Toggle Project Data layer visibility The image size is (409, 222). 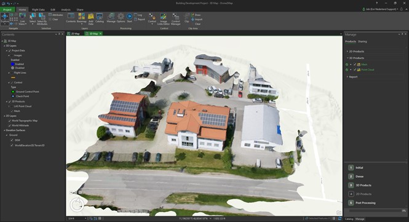point(10,50)
